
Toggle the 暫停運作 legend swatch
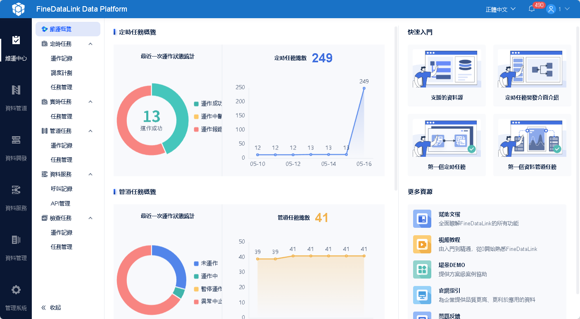(196, 289)
